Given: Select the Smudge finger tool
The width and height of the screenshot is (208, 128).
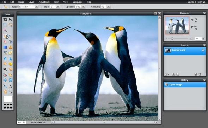Looking at the screenshot, I should tap(5, 64).
